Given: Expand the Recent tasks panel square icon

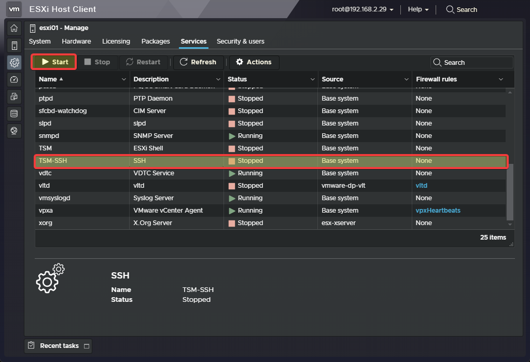Looking at the screenshot, I should pyautogui.click(x=87, y=346).
